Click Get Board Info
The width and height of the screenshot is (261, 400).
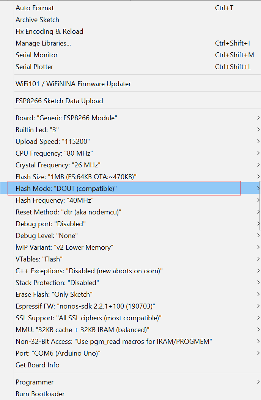tap(38, 365)
